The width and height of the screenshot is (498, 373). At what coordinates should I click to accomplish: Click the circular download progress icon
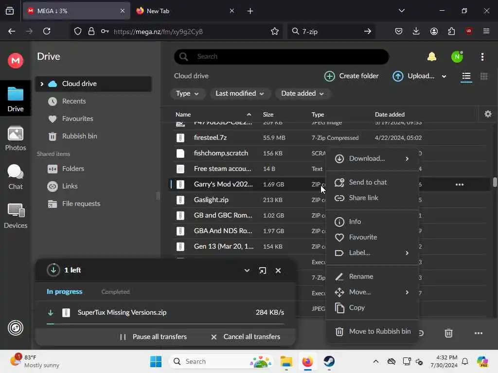click(53, 270)
